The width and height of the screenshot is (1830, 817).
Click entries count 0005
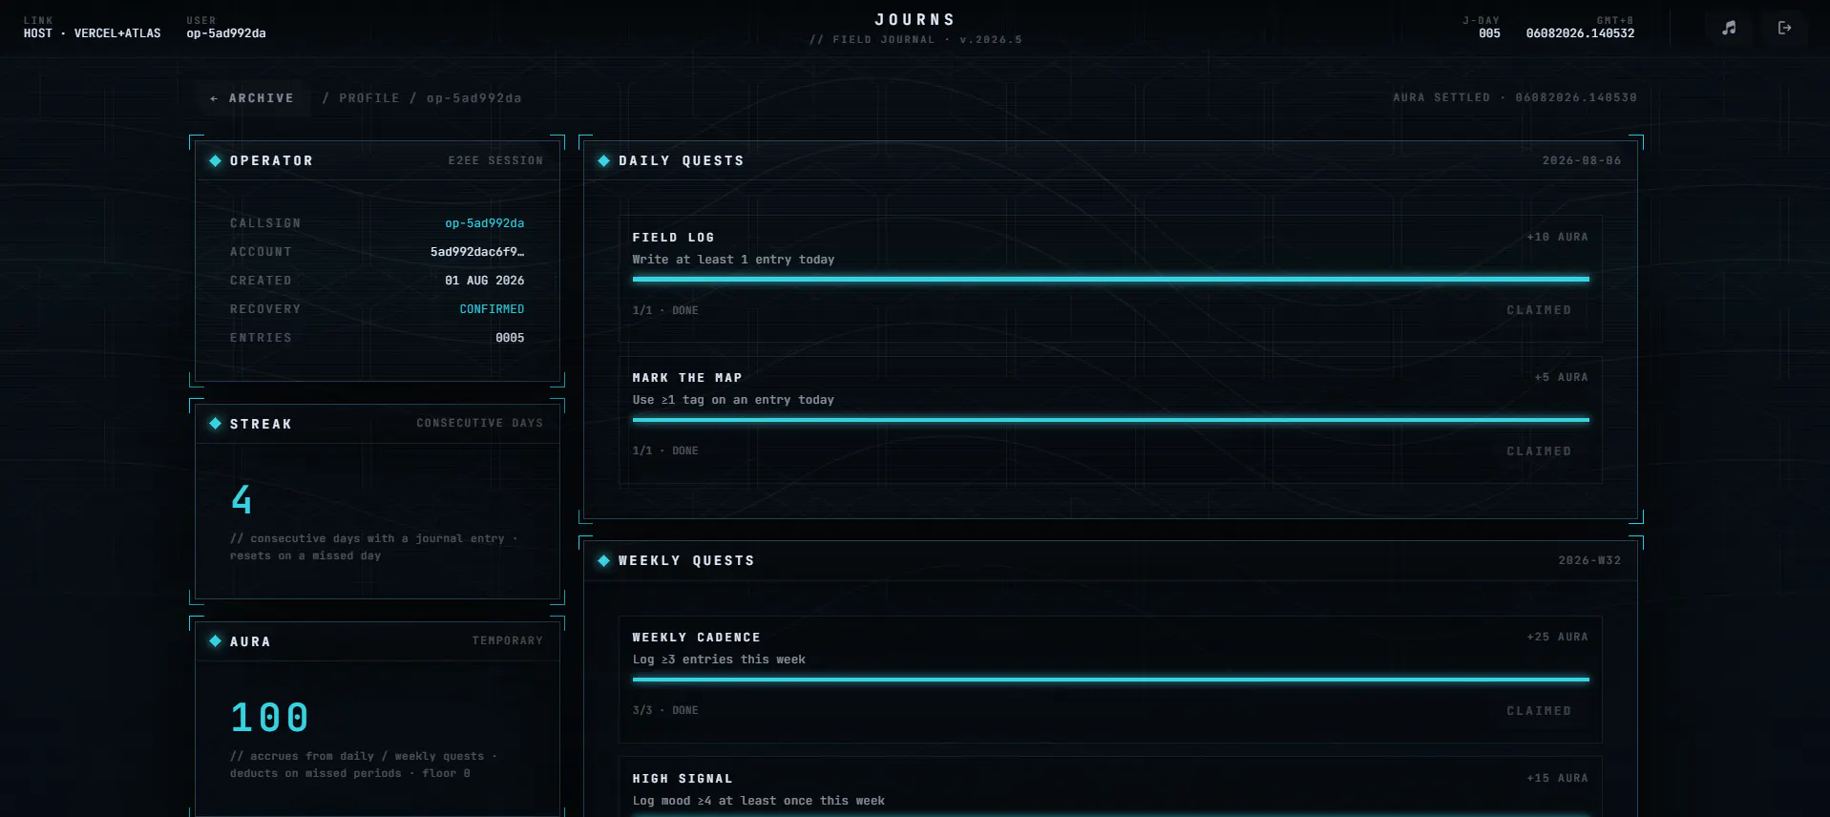[x=510, y=338]
